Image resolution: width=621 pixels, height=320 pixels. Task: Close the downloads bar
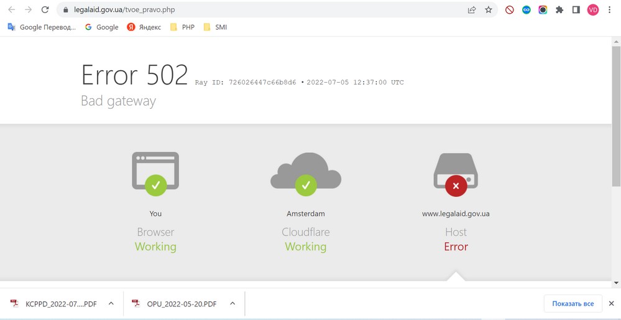(x=611, y=304)
